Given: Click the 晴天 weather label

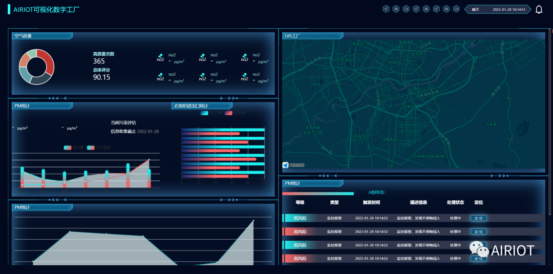Looking at the screenshot, I should coord(475,10).
